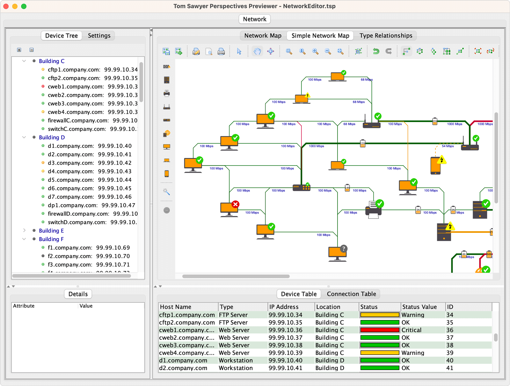The width and height of the screenshot is (510, 386).
Task: Click the green status bar for cftp2
Action: [x=380, y=322]
